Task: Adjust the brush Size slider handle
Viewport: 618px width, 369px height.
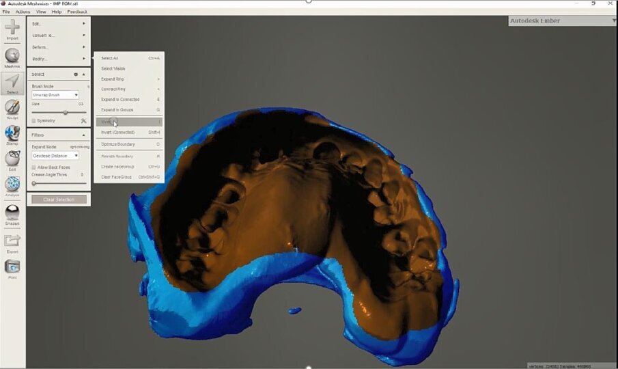Action: tap(66, 112)
